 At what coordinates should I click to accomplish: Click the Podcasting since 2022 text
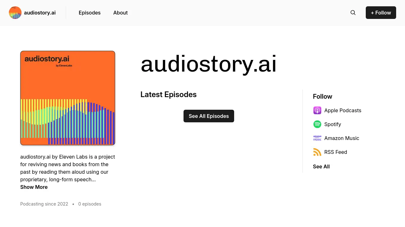pyautogui.click(x=44, y=204)
